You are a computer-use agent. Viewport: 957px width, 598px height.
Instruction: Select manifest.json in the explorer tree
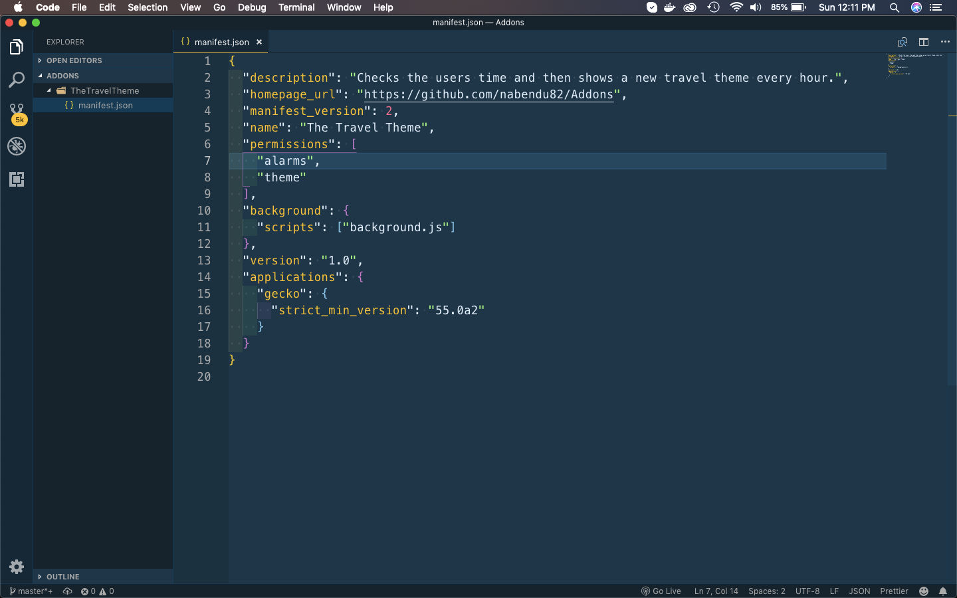103,105
